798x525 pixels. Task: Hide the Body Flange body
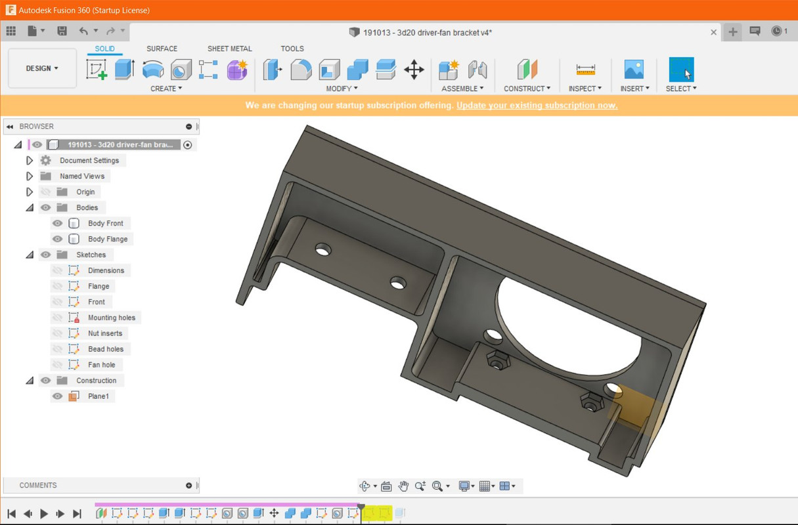click(57, 239)
